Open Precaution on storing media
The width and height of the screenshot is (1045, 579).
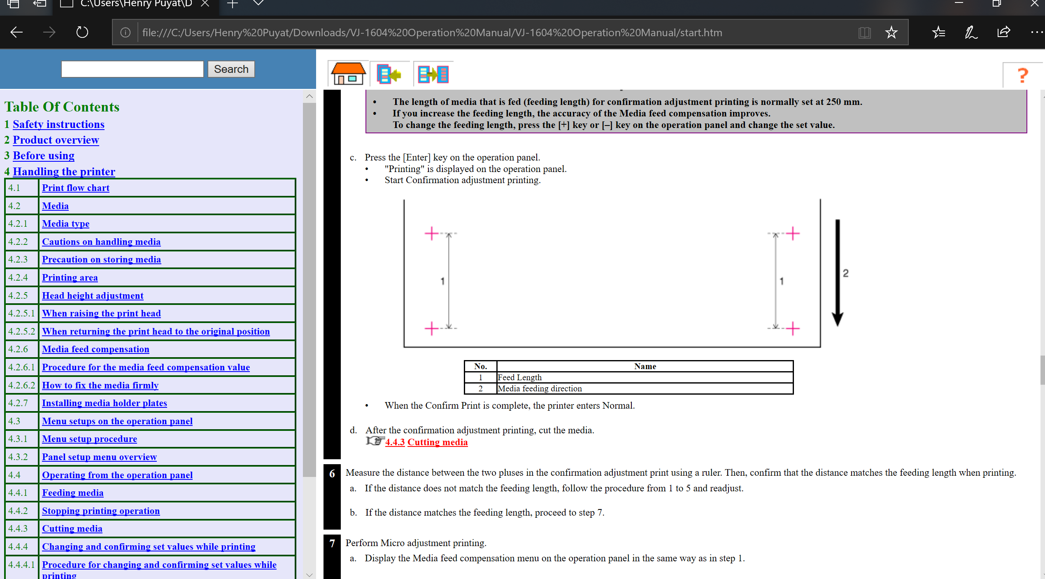point(101,259)
